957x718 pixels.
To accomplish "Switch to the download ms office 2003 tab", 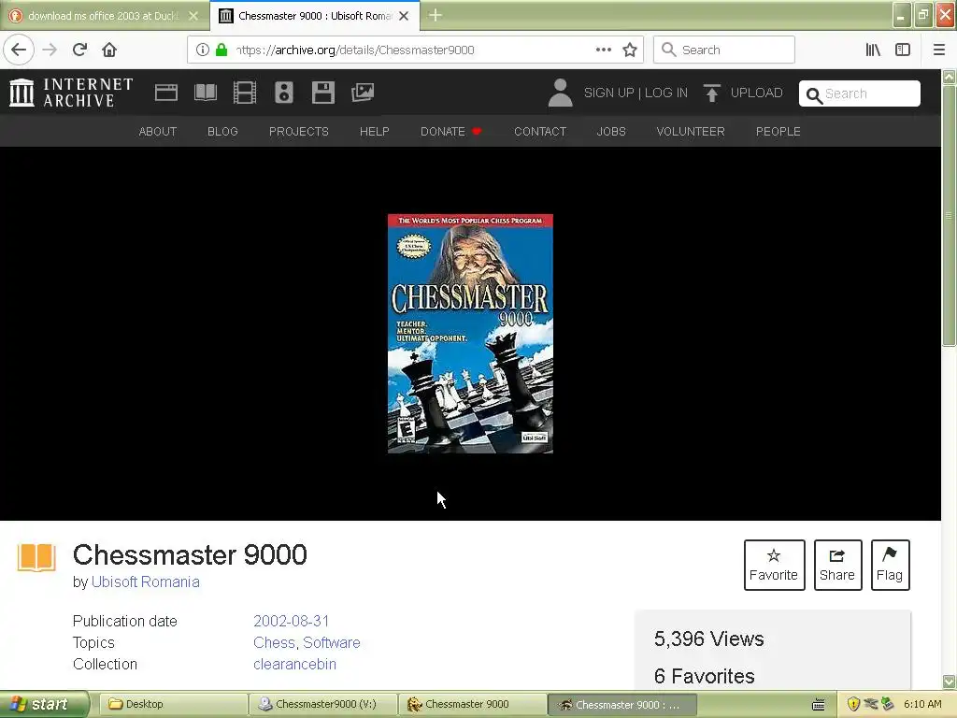I will pos(103,16).
